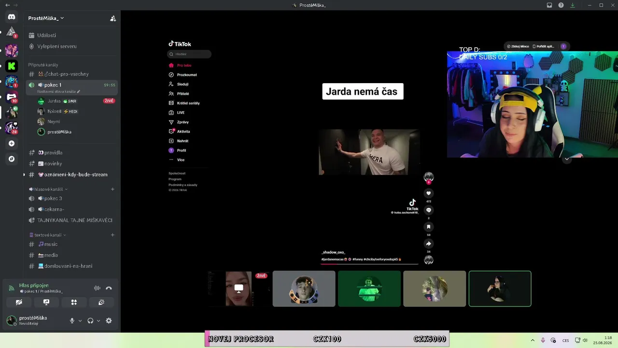Bookmark the streamed TikTok video
This screenshot has height=348, width=618.
428,227
